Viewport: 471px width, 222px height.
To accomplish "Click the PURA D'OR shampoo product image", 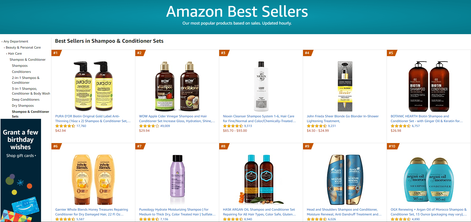I will coord(93,86).
